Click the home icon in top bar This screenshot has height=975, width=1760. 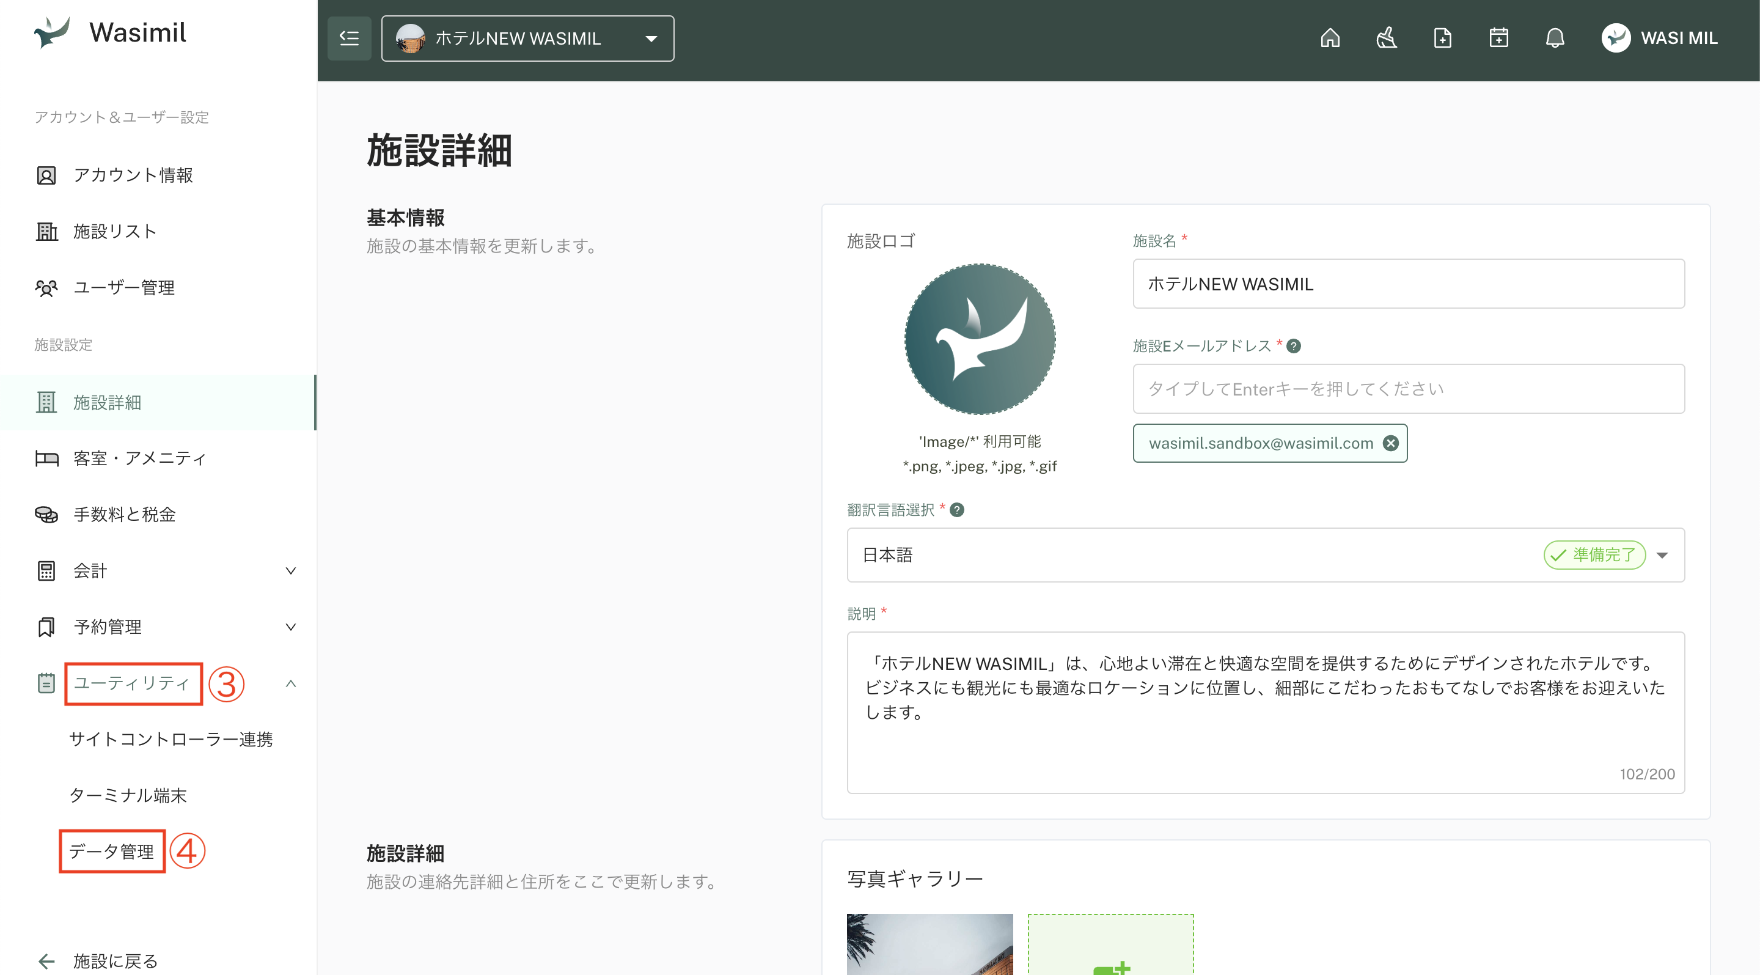click(1330, 37)
